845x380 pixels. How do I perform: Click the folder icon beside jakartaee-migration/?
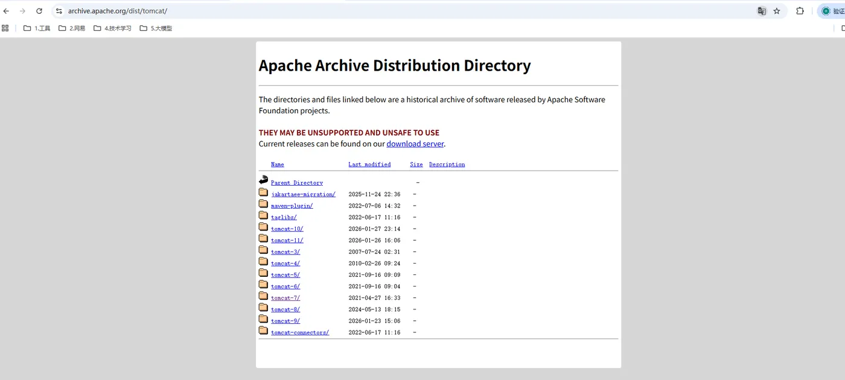tap(263, 192)
